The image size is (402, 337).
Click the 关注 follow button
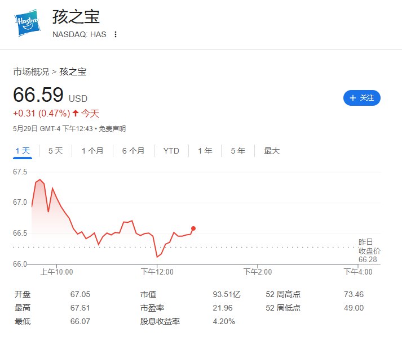point(362,98)
